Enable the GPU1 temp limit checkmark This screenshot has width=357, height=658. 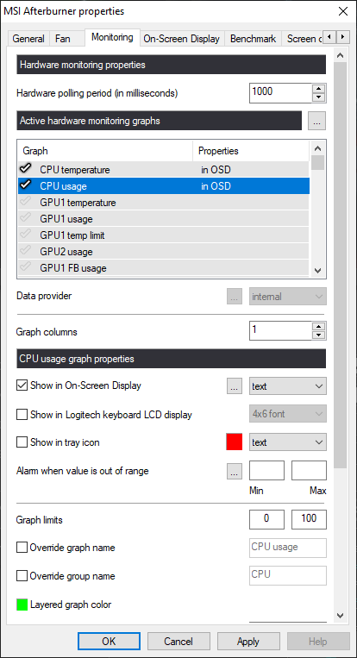[x=26, y=235]
